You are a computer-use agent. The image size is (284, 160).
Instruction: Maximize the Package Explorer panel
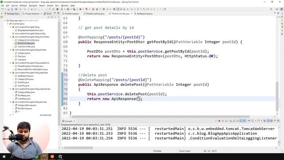58,13
